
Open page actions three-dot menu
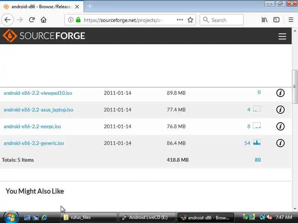(180, 20)
